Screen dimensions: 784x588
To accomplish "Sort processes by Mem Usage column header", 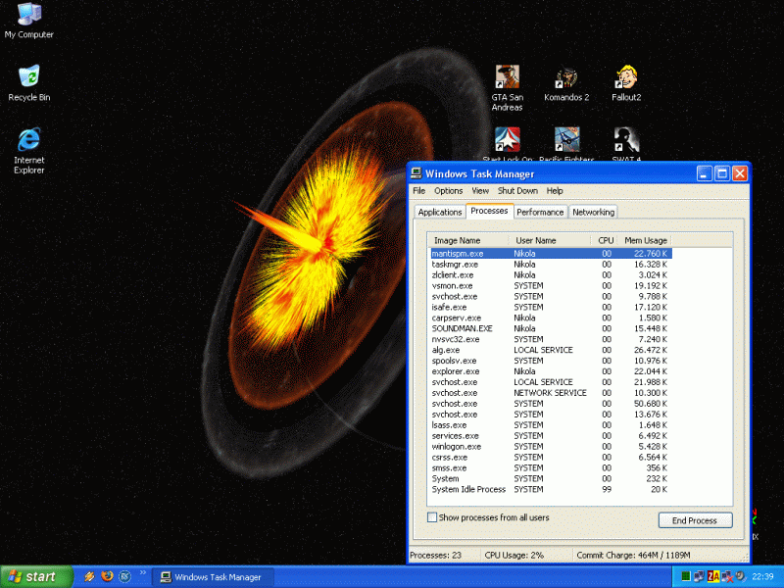I will coord(645,240).
